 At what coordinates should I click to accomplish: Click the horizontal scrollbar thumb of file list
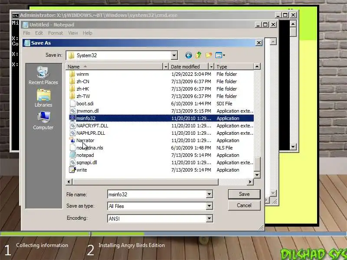(x=145, y=182)
